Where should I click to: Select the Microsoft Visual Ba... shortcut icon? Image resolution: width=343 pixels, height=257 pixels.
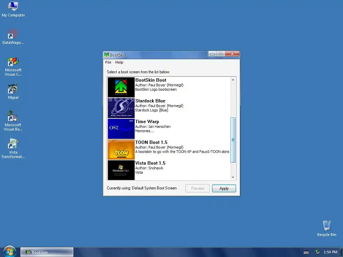pyautogui.click(x=13, y=121)
